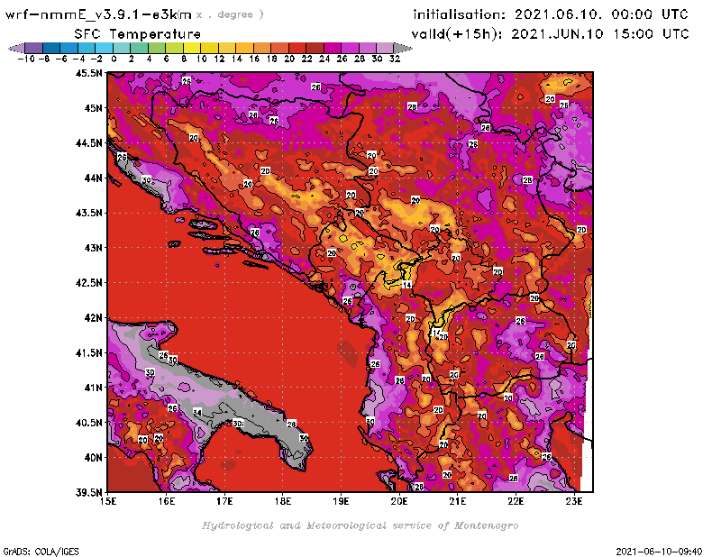Click the 18 legend tick label
Image resolution: width=721 pixels, height=557 pixels.
tap(272, 59)
